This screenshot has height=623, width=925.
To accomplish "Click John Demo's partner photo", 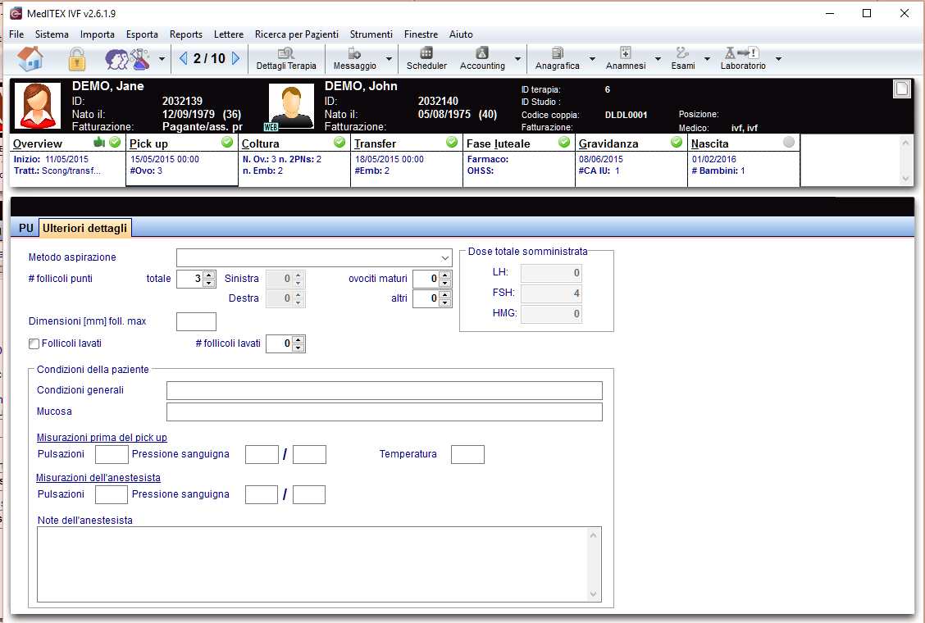I will click(291, 107).
